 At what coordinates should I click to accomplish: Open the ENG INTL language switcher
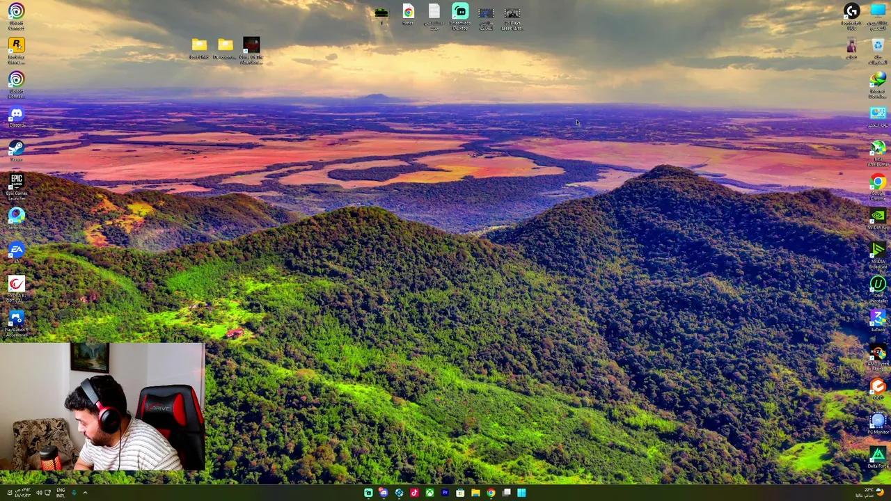pos(61,493)
